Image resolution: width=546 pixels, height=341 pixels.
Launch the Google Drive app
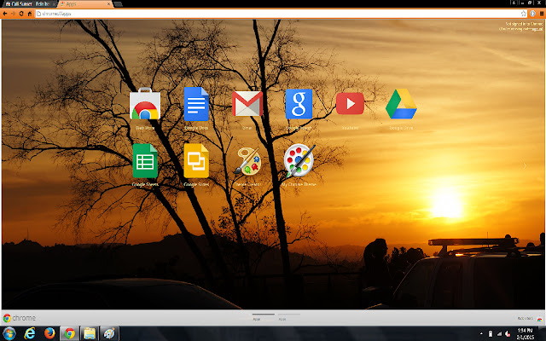tap(401, 104)
